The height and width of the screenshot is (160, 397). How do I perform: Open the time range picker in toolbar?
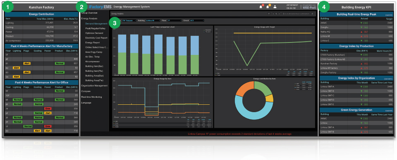tap(296, 14)
